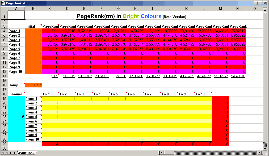The width and height of the screenshot is (269, 156).
Task: Select the Damp. label cell
Action: [16, 85]
